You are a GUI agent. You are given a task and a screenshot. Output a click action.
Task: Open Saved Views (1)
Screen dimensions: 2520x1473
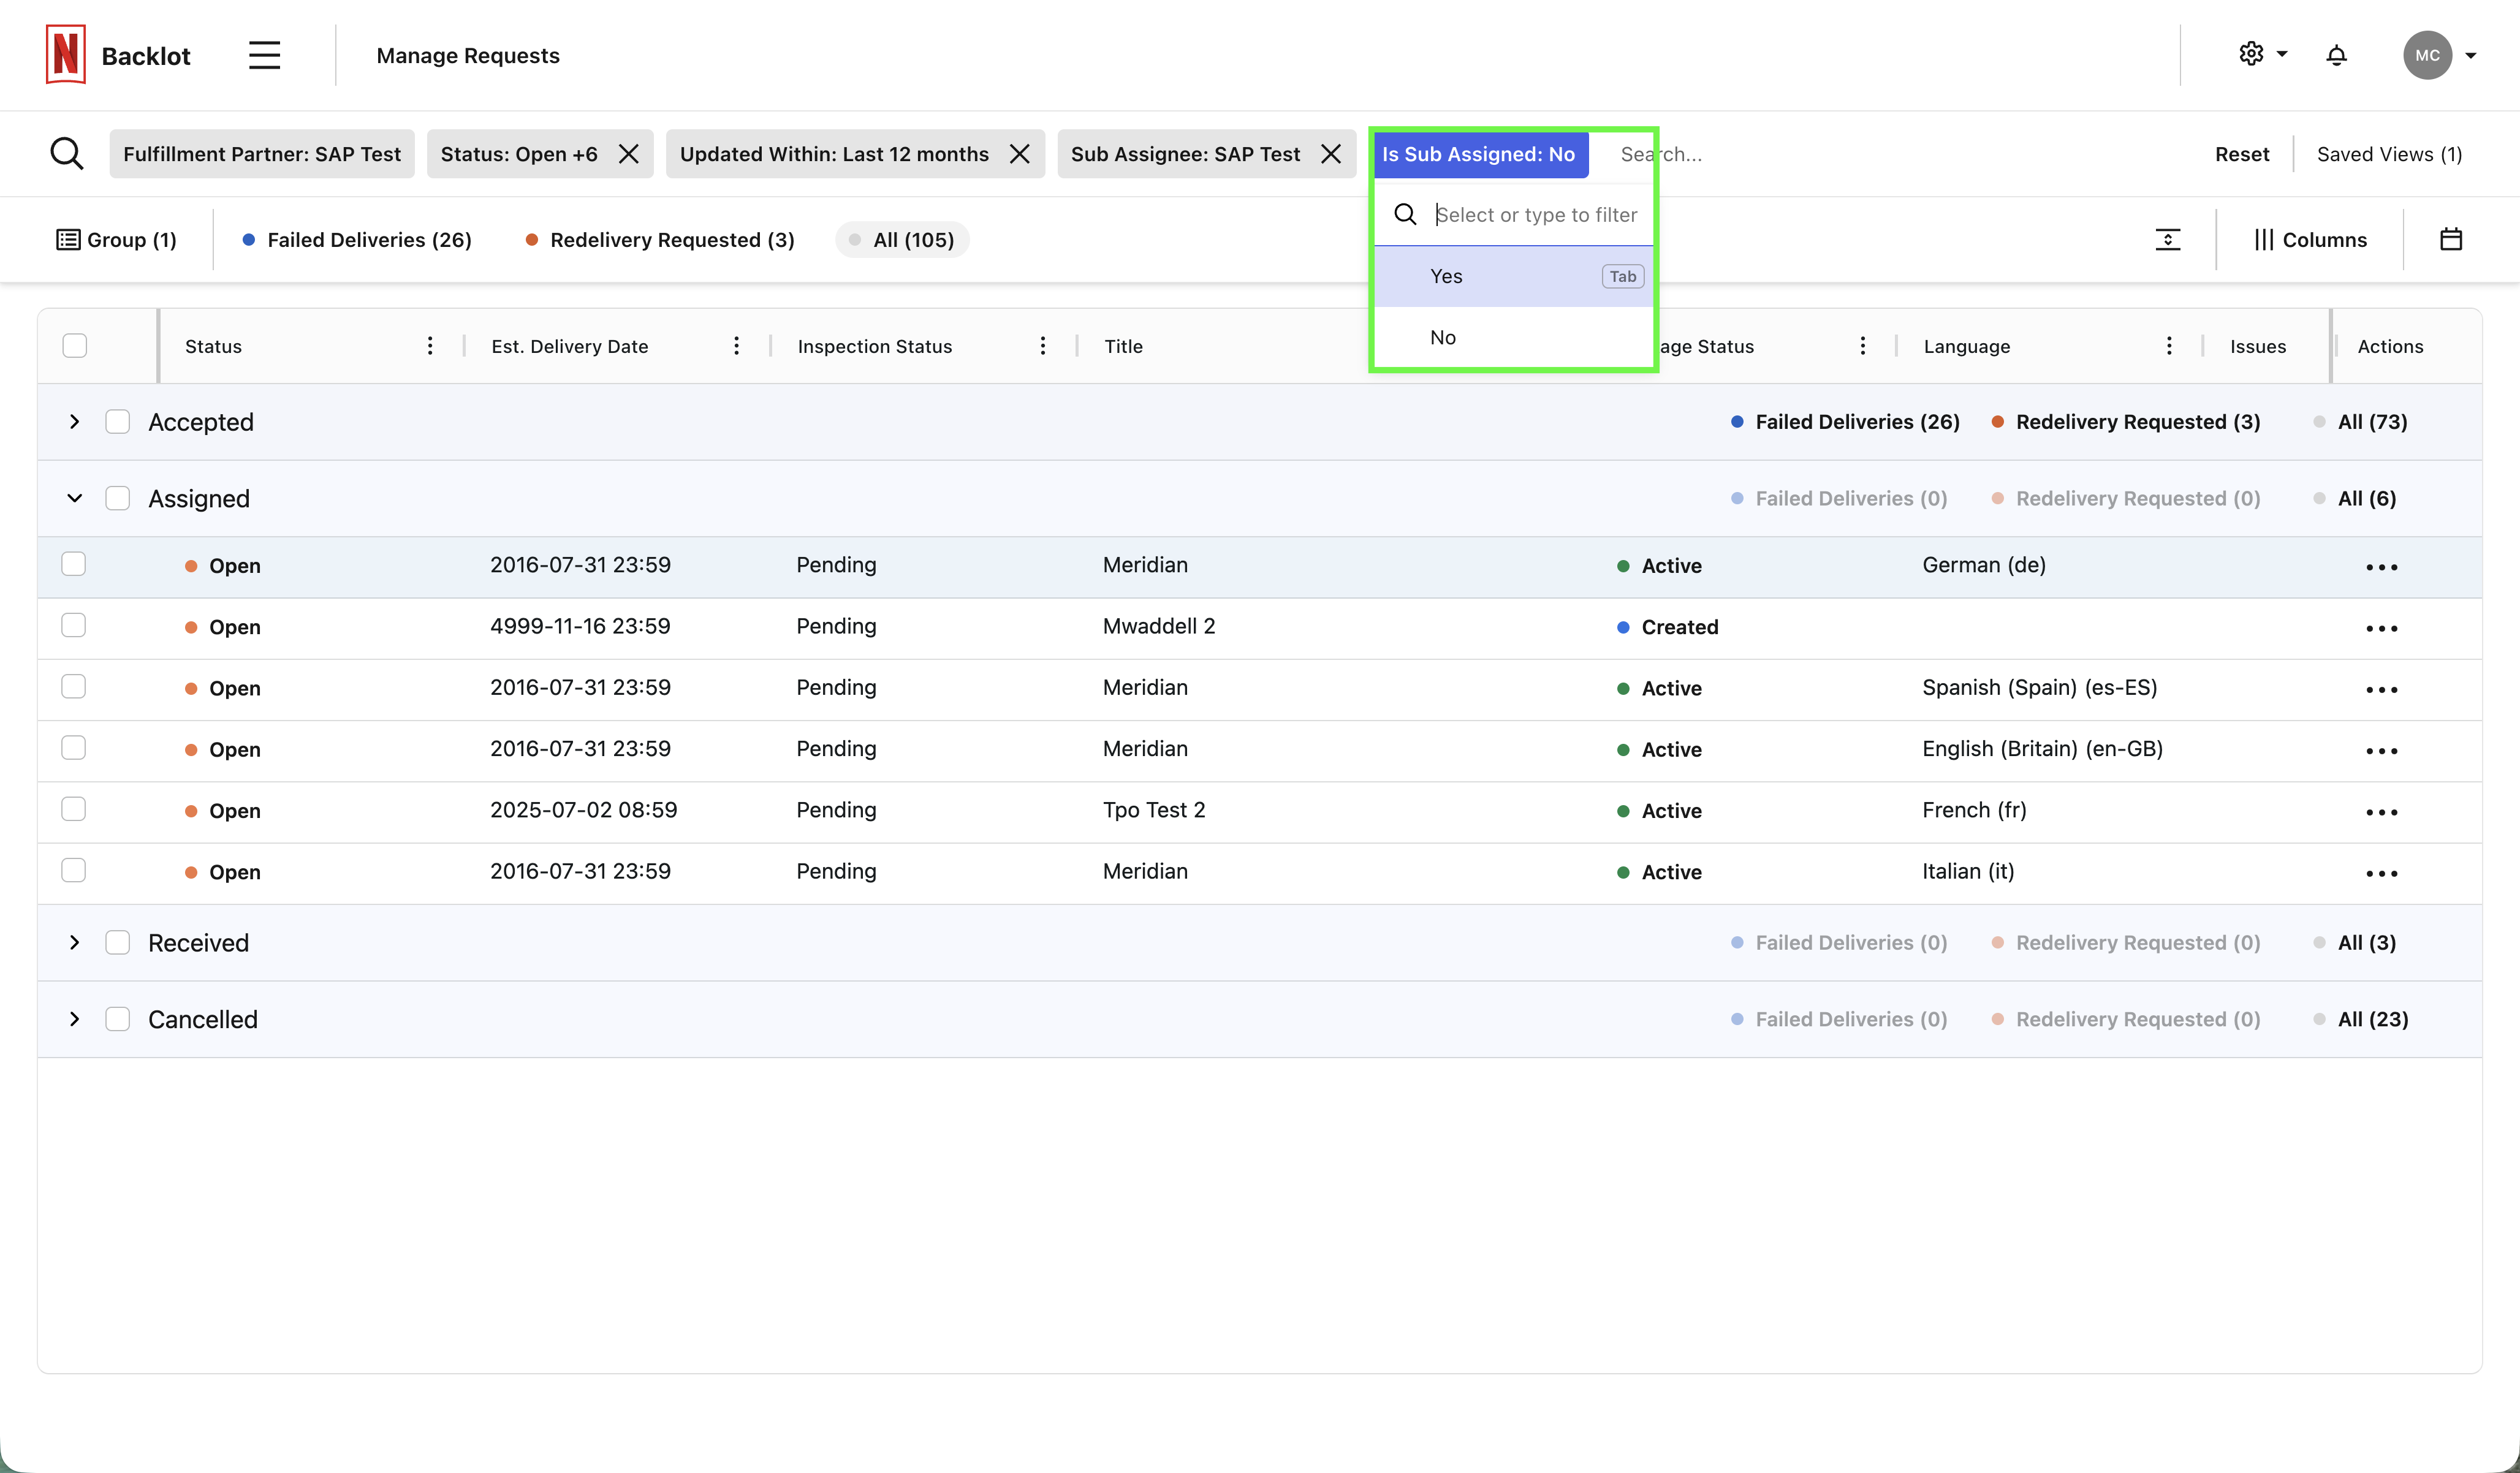tap(2389, 154)
